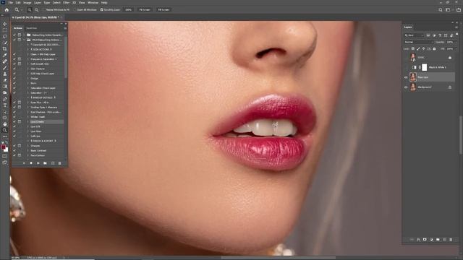Screen dimensions: 463x260
Task: Select the Clone Stamp tool
Action: coord(5,74)
